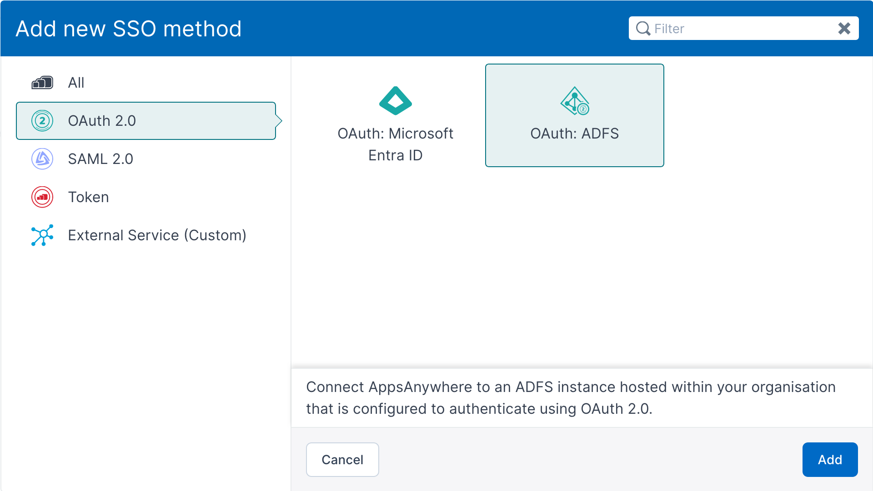This screenshot has height=491, width=873.
Task: Click the OAuth 2.0 circular icon
Action: 42,121
